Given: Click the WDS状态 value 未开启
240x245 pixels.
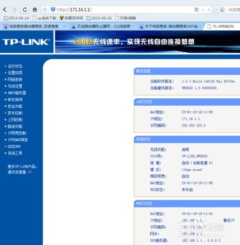Looking at the screenshot, I should pyautogui.click(x=187, y=189).
